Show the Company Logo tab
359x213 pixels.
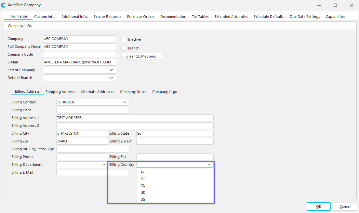[x=165, y=92]
